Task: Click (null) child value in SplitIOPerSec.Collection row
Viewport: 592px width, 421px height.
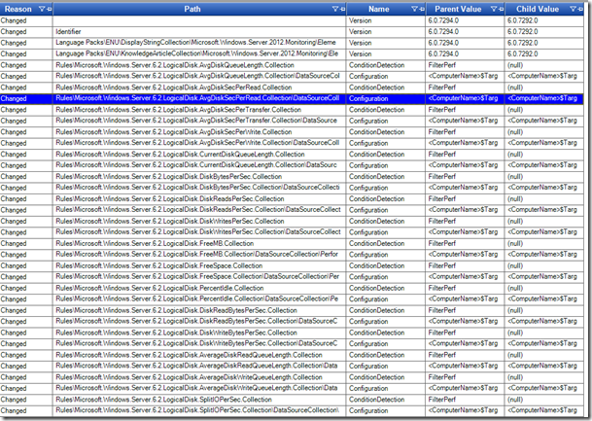Action: click(515, 399)
